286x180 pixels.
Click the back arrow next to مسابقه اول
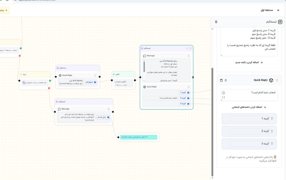point(278,10)
